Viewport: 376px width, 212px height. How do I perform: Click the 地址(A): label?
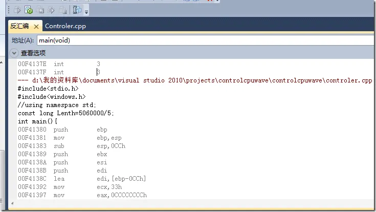point(23,40)
